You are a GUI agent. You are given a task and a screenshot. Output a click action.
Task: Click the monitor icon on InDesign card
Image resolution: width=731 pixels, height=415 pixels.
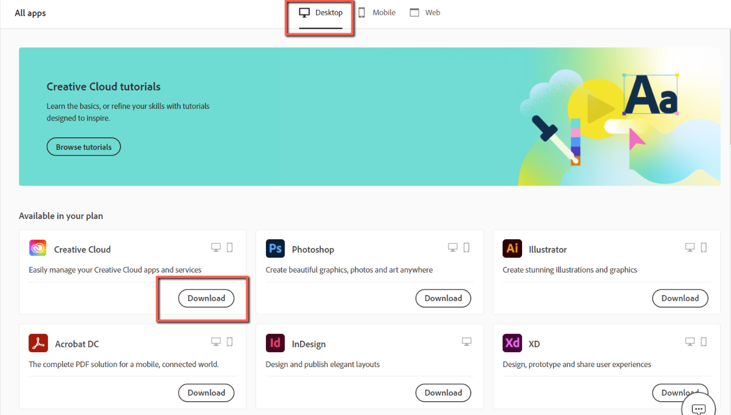[x=466, y=341]
